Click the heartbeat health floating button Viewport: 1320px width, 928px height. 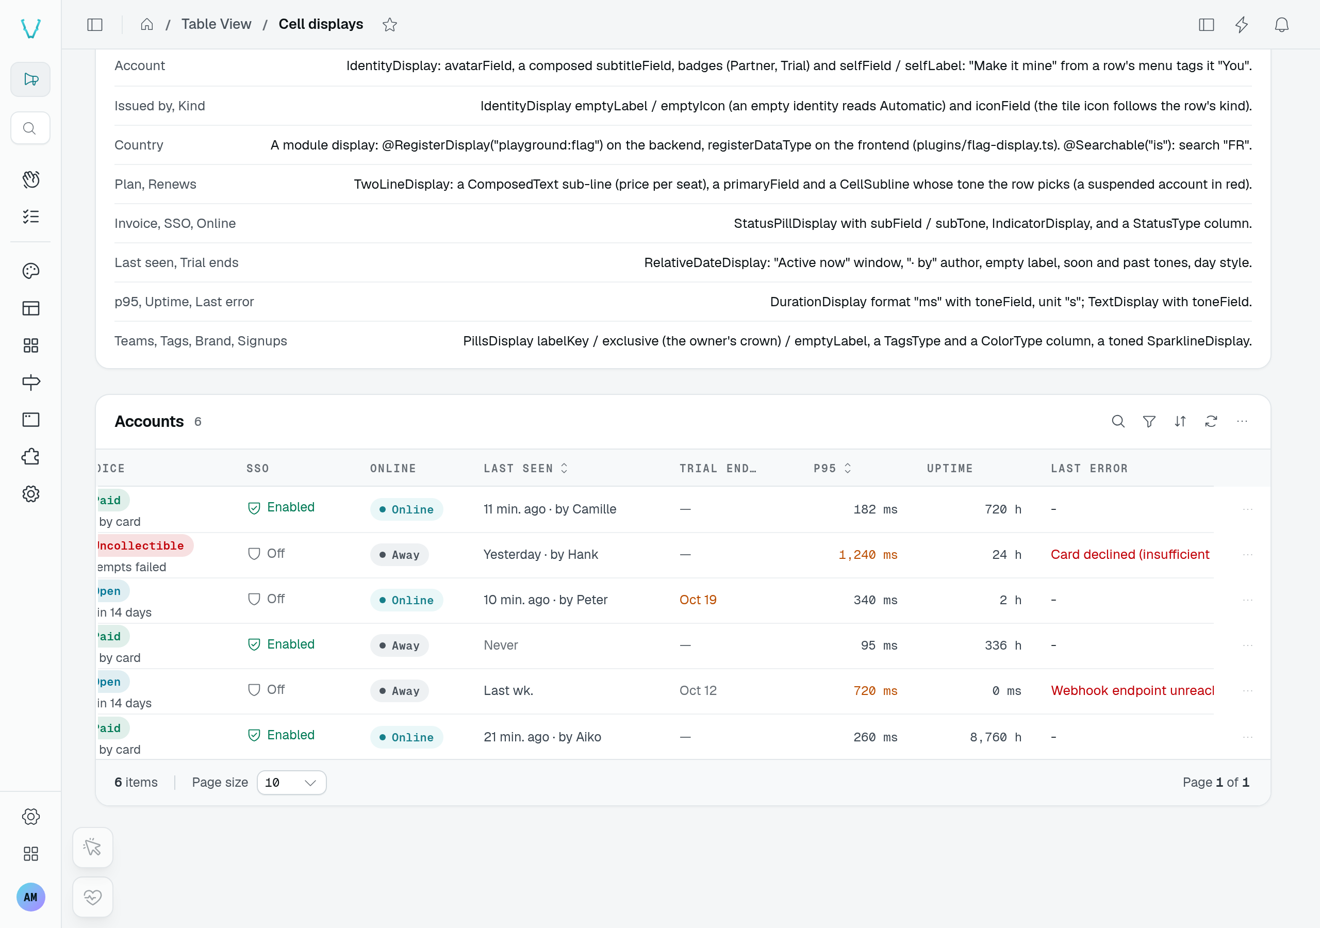point(93,897)
